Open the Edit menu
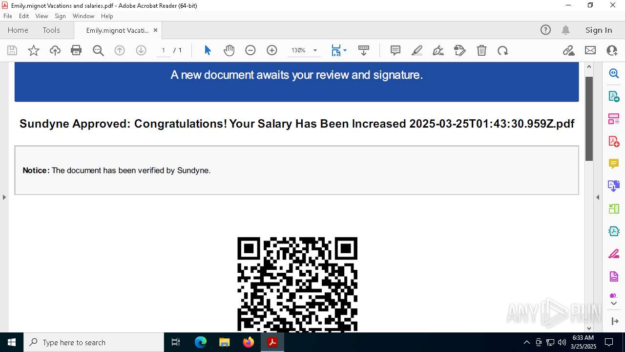 click(24, 16)
